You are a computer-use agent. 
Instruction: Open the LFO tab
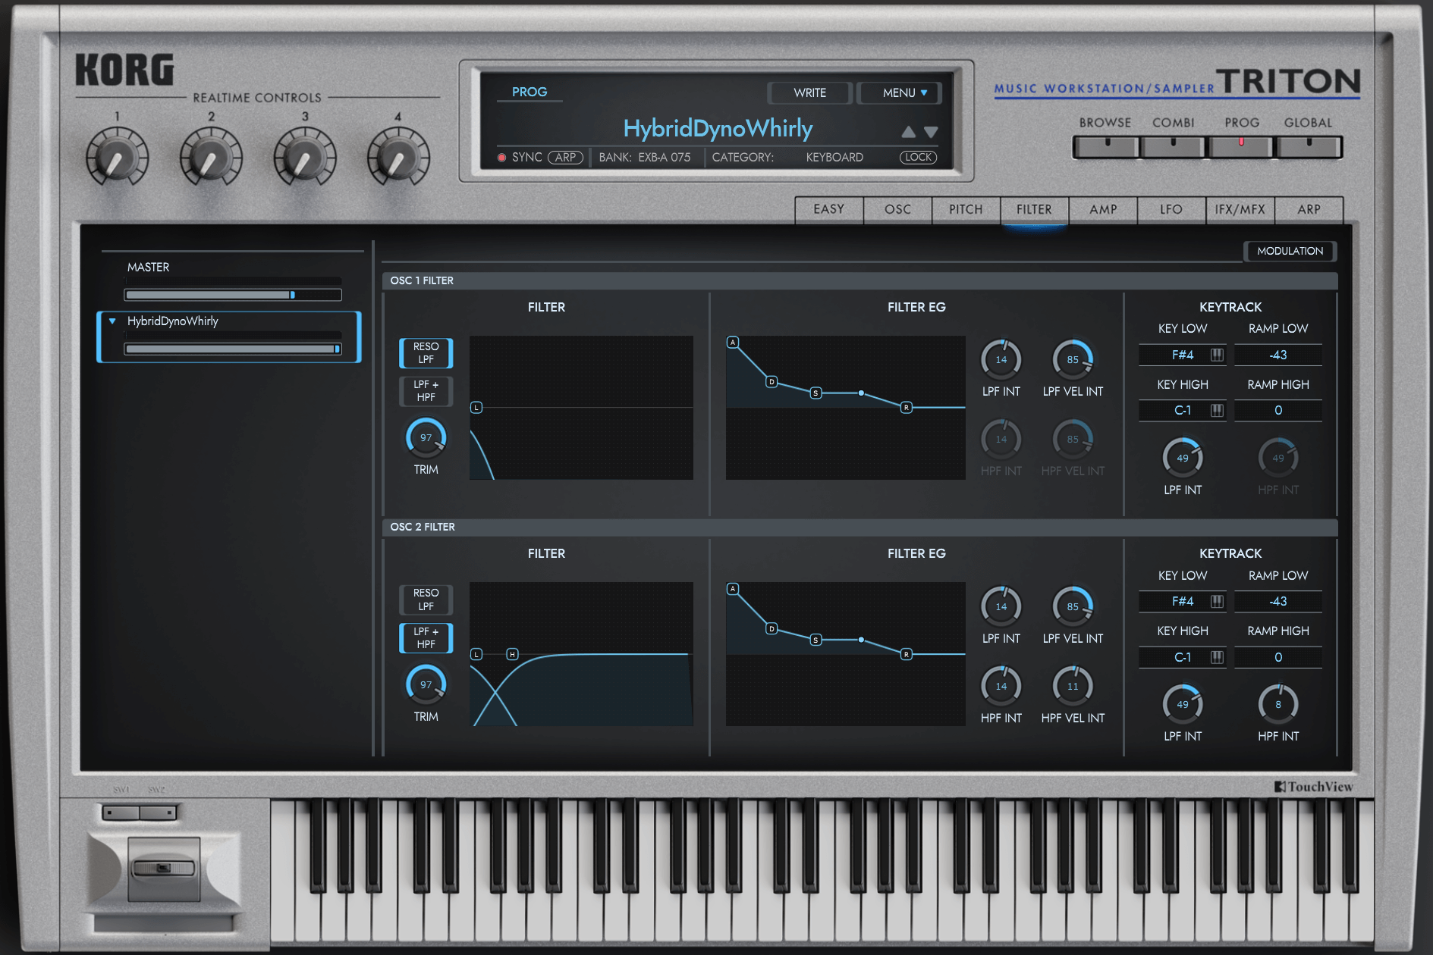tap(1171, 209)
